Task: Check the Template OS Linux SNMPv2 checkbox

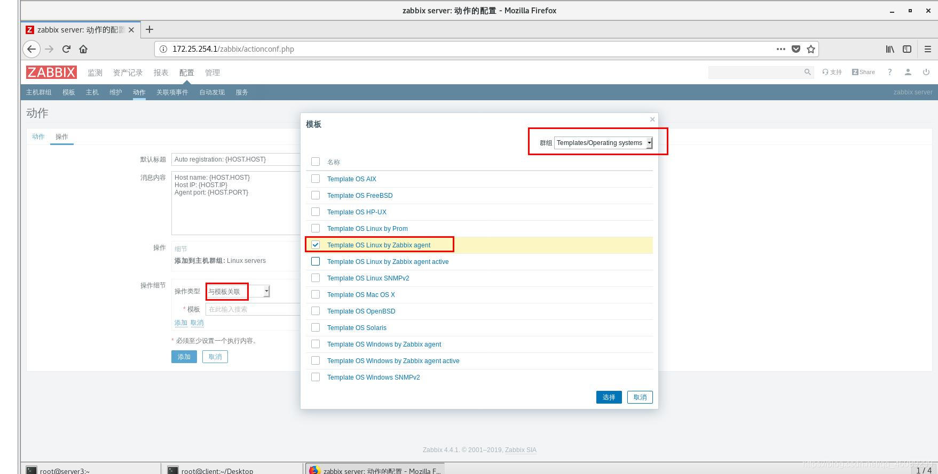Action: click(316, 278)
